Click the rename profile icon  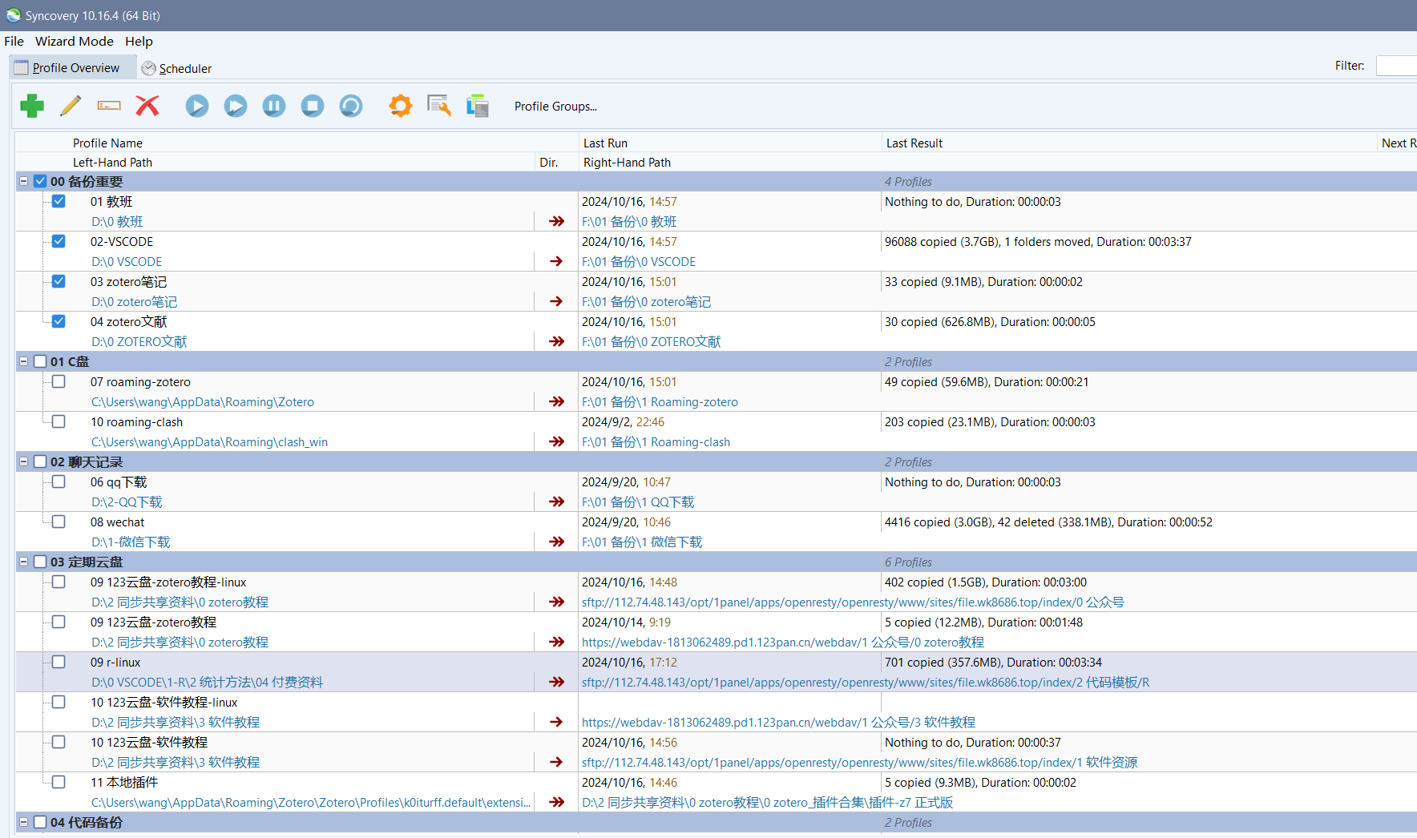(109, 106)
